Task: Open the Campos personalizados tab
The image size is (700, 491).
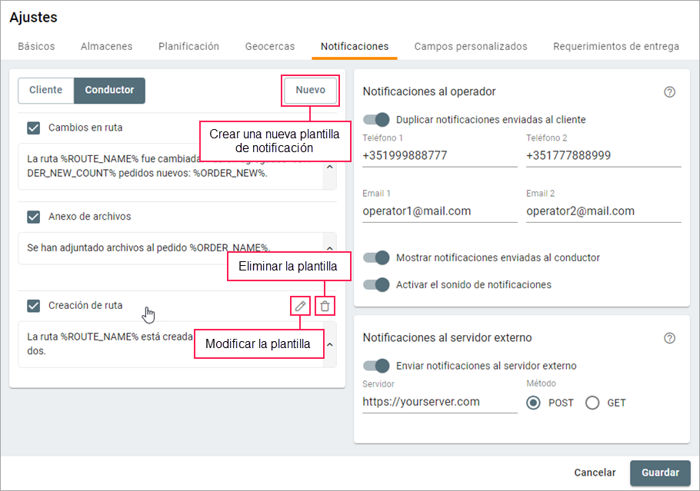Action: coord(471,46)
